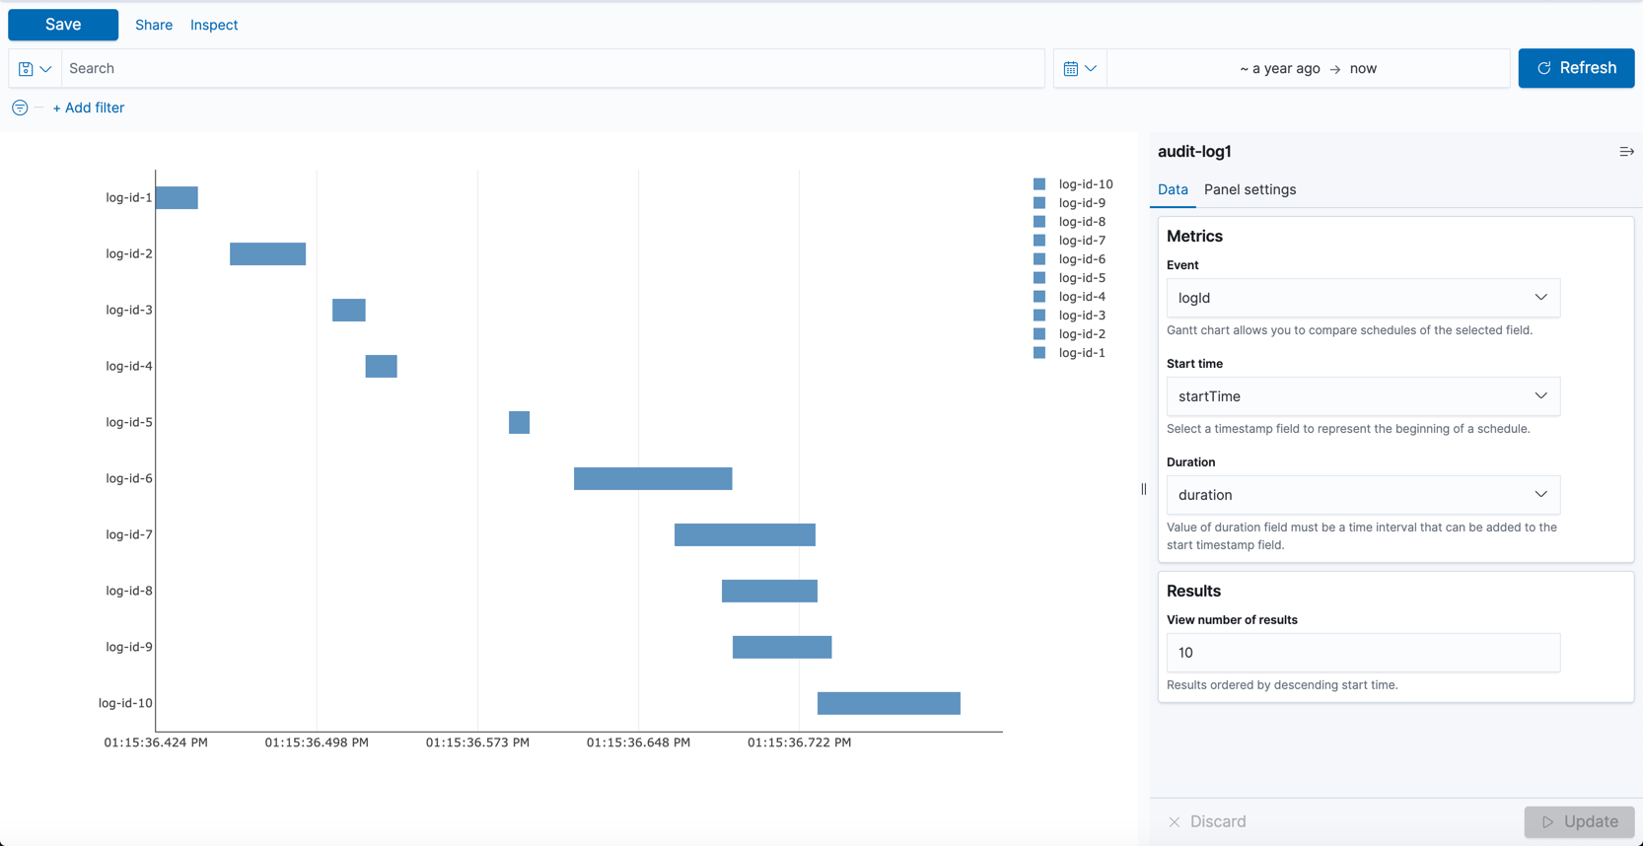Click the View number of results field
The image size is (1643, 846).
point(1362,653)
